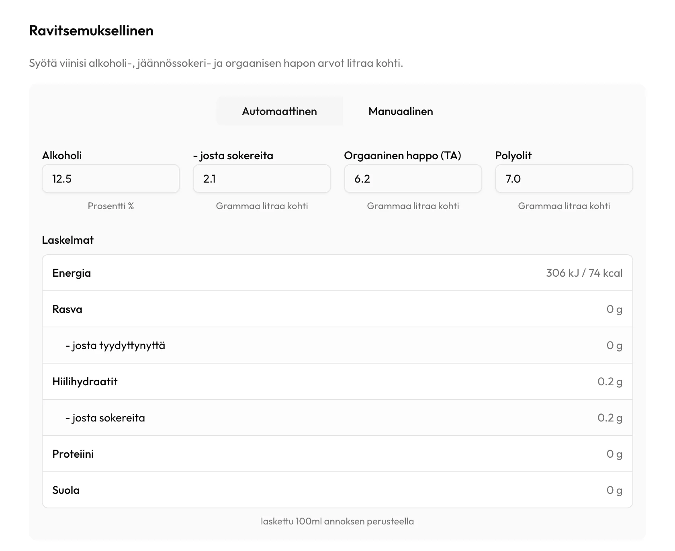This screenshot has width=675, height=551.
Task: Select the Energia row
Action: pyautogui.click(x=337, y=273)
